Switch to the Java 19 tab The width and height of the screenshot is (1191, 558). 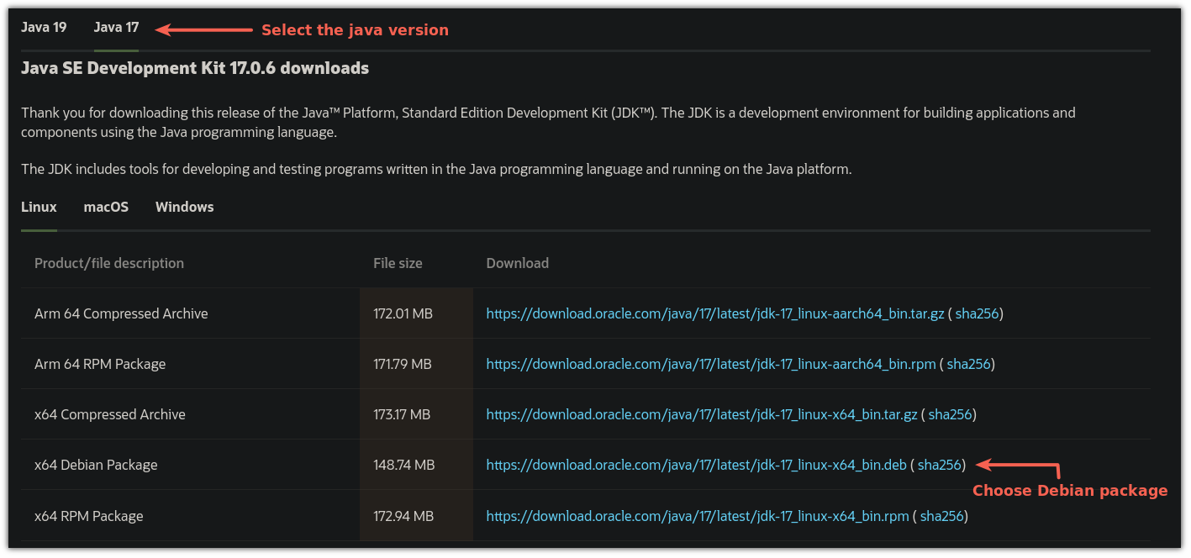tap(44, 27)
